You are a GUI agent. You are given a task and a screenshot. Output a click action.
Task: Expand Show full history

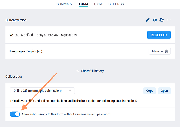(90, 71)
